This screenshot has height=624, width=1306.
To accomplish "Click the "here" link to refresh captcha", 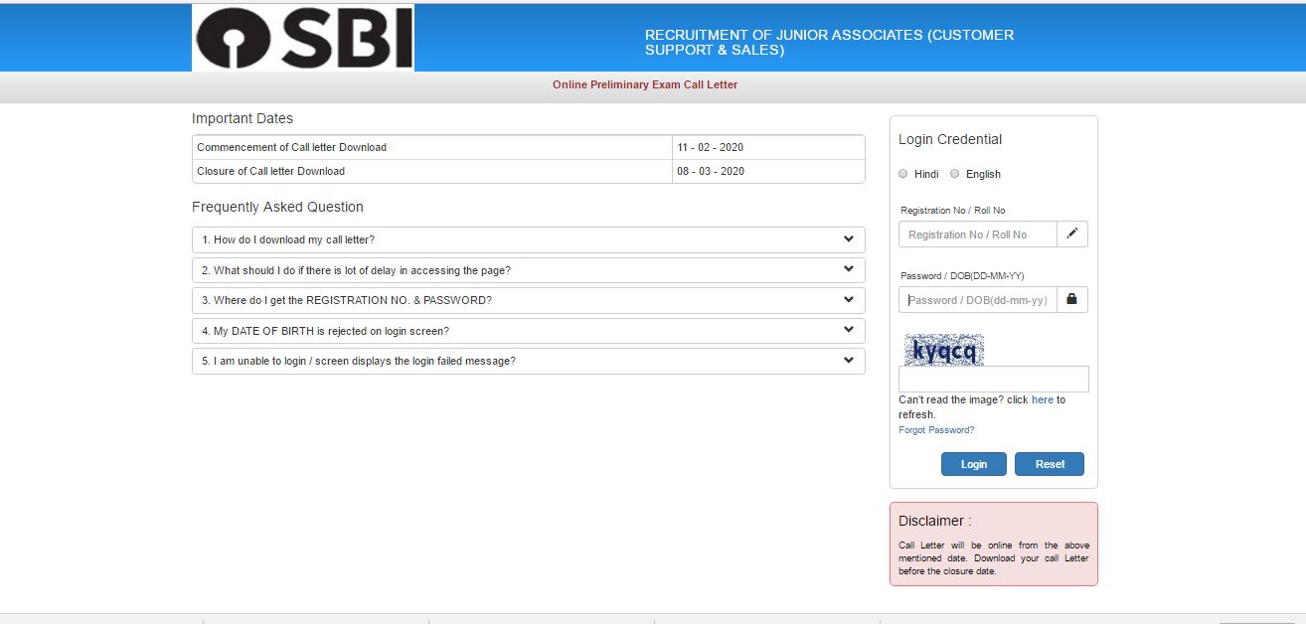I will coord(1042,399).
